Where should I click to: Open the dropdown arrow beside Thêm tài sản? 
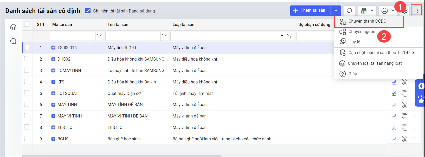pos(336,11)
